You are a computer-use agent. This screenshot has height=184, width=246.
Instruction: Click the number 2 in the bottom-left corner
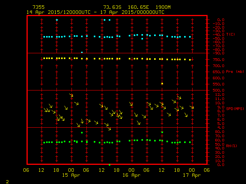click(7, 181)
